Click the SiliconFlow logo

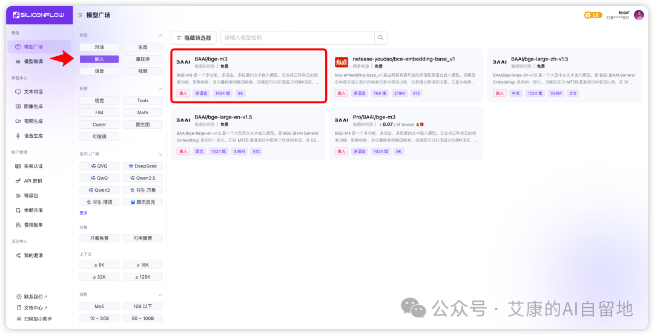[x=38, y=15]
